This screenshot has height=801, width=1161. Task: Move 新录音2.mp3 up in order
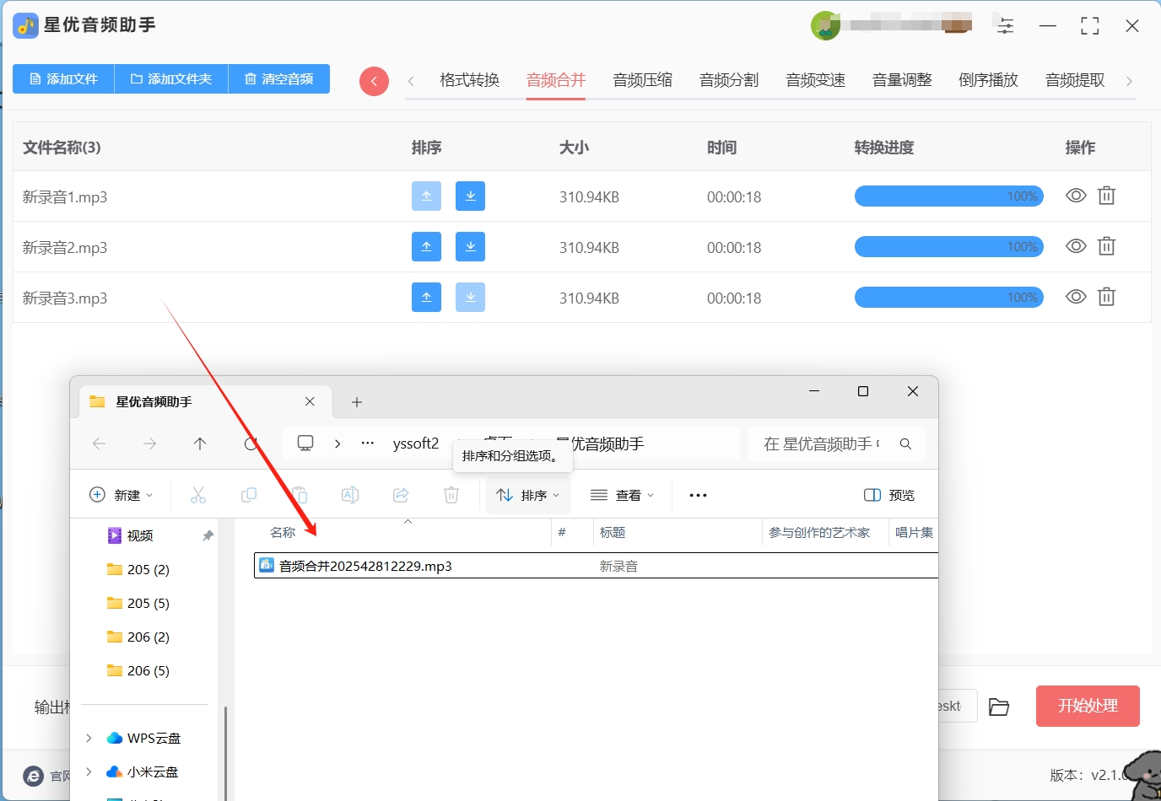tap(426, 246)
